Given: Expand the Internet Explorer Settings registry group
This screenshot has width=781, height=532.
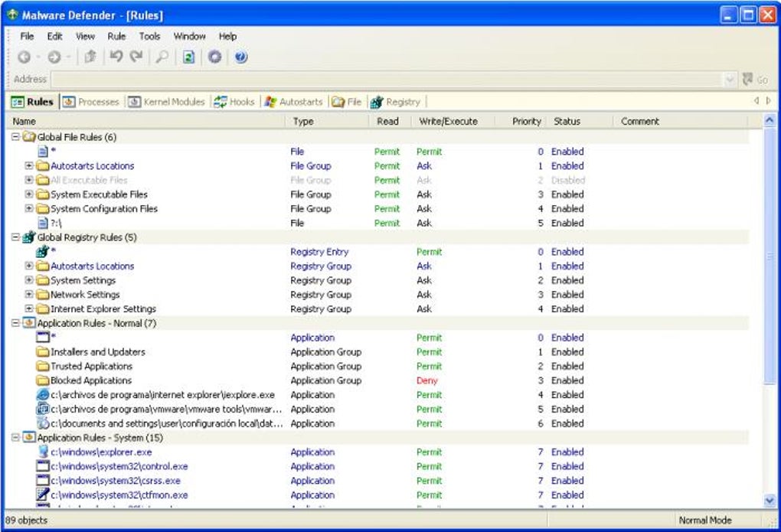Looking at the screenshot, I should [29, 308].
